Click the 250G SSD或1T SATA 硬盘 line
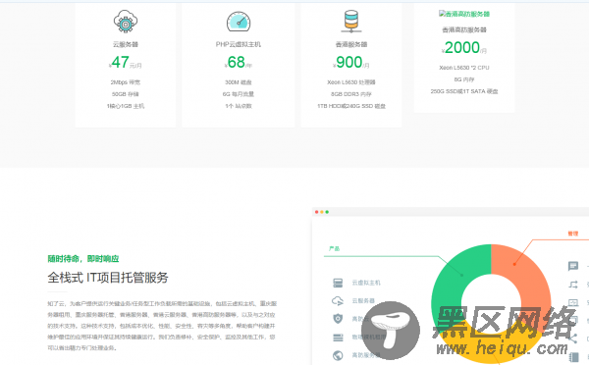This screenshot has height=365, width=589. click(x=464, y=91)
